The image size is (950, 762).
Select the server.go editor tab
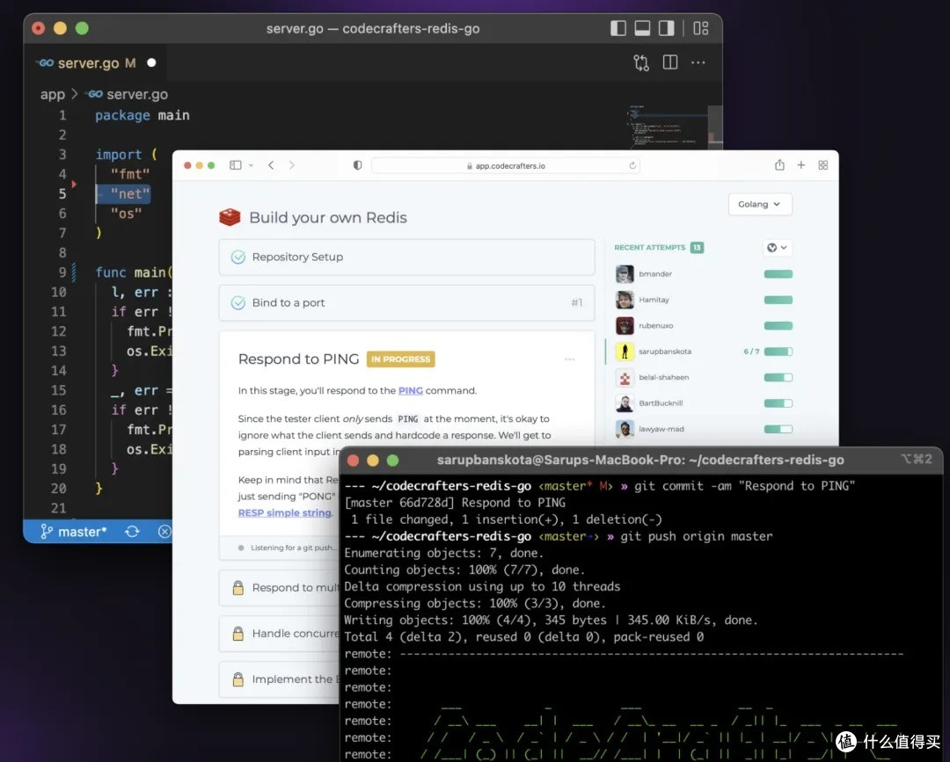[97, 63]
